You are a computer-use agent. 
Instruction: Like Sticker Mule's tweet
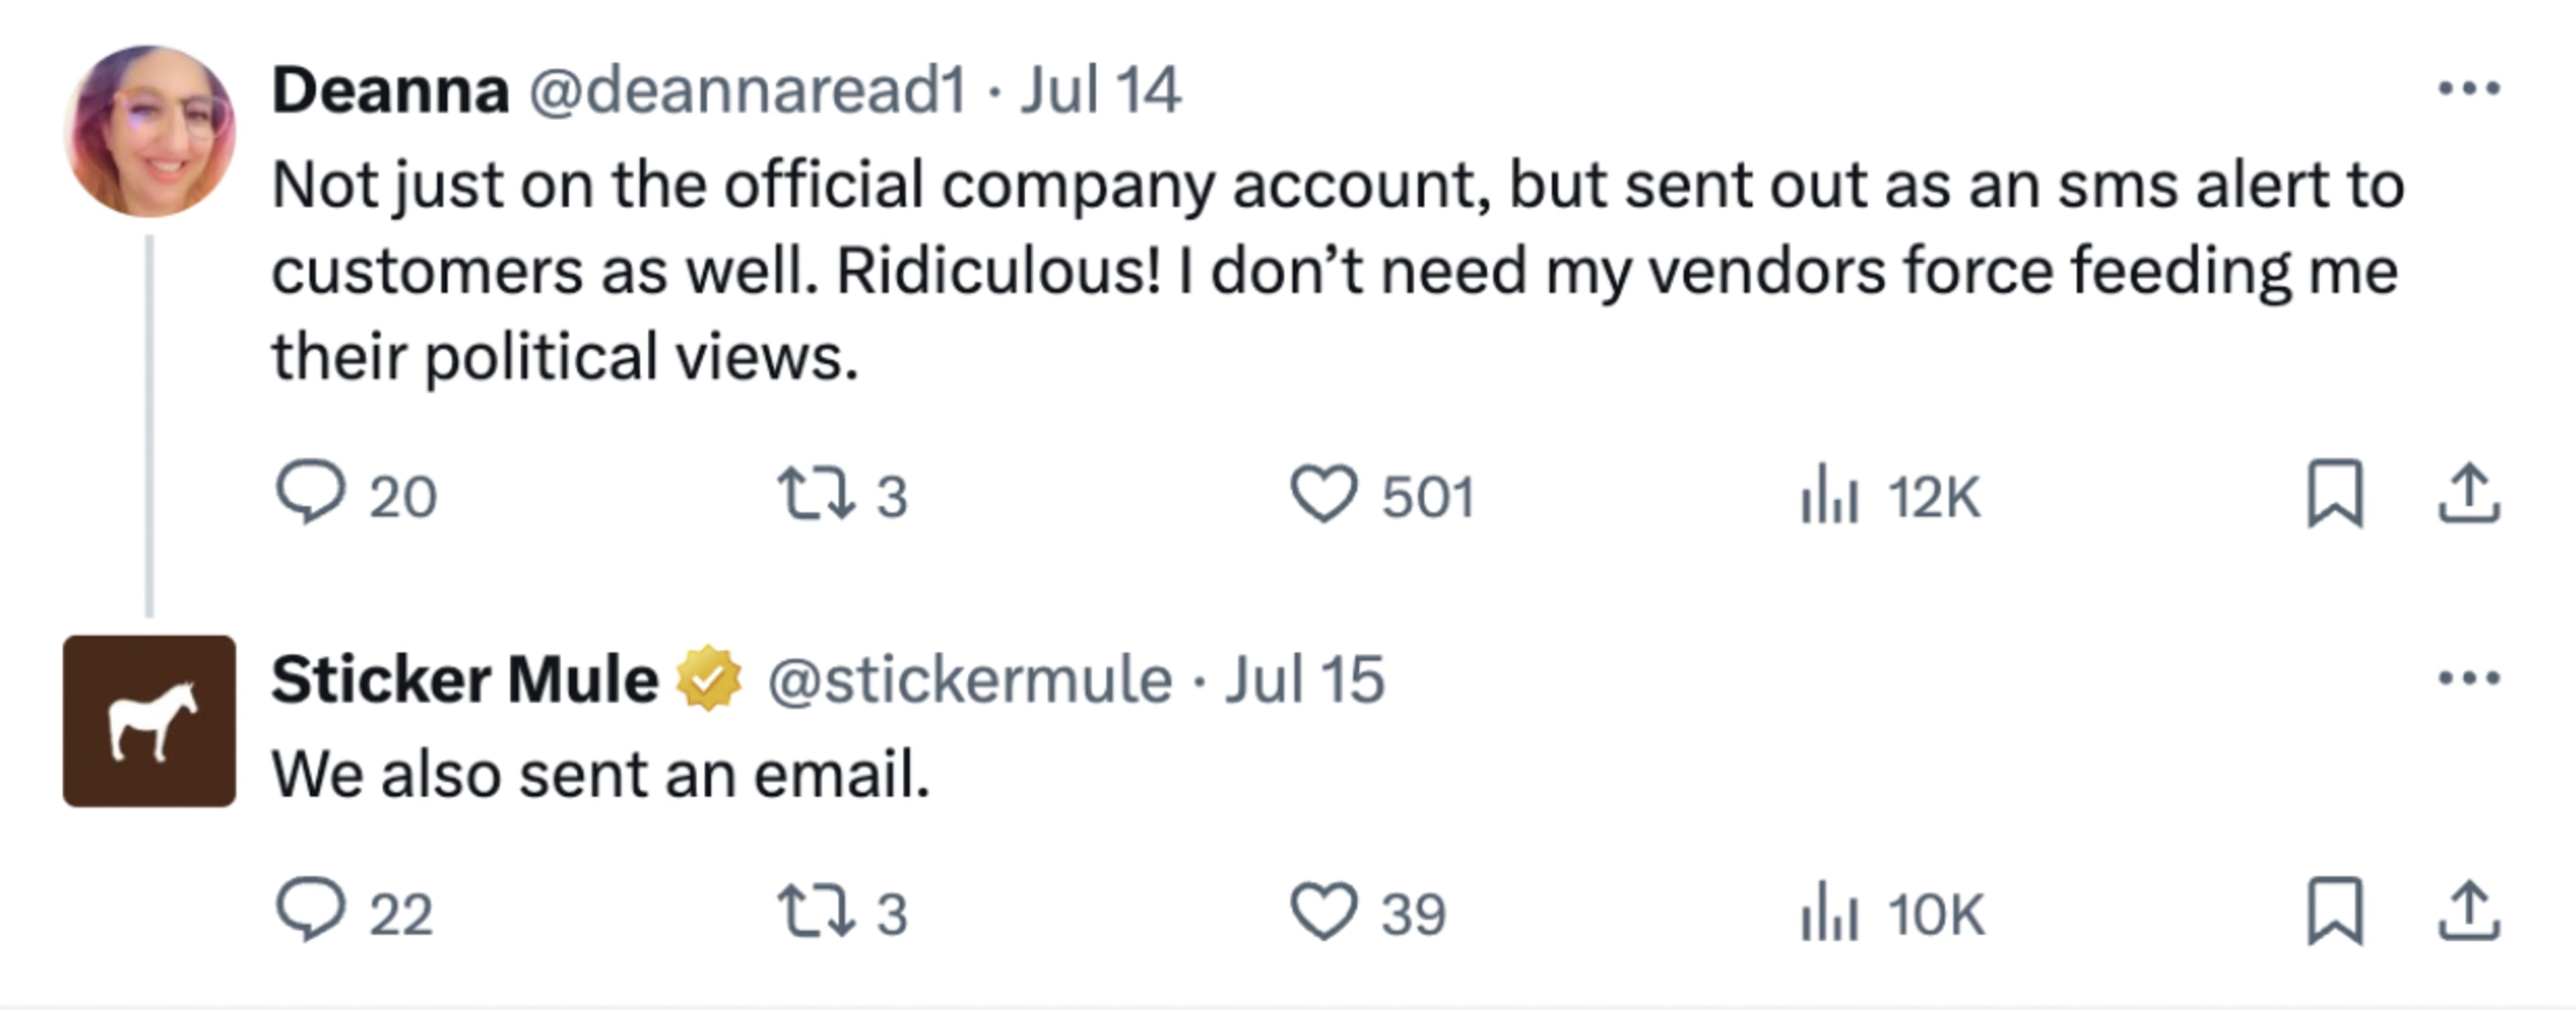click(x=1323, y=912)
